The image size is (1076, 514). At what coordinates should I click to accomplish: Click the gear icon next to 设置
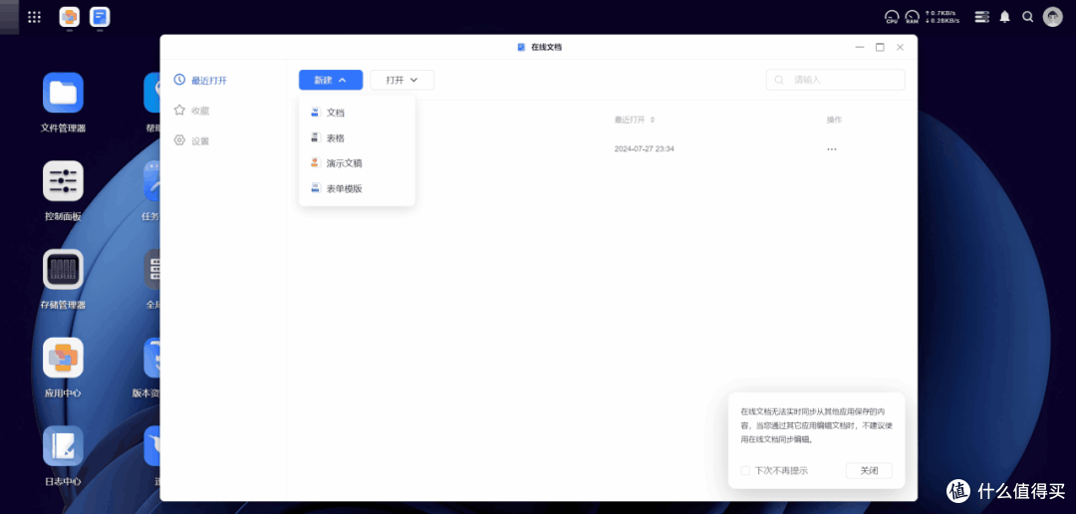[179, 140]
